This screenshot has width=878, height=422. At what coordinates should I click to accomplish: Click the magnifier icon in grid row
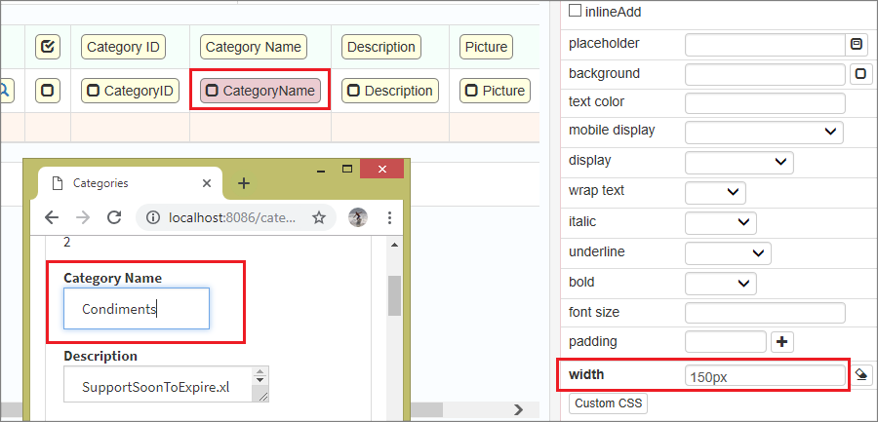(x=5, y=90)
